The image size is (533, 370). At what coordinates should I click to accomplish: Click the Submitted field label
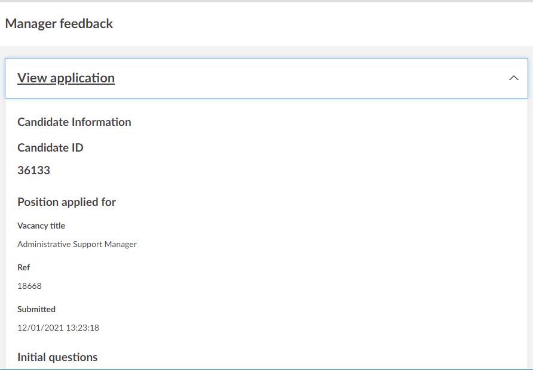tap(36, 310)
